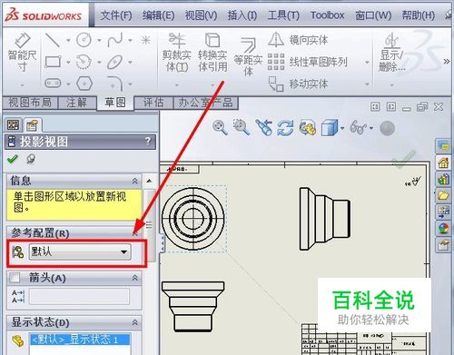Click the Zoom to Fit magnifier icon

click(x=220, y=127)
